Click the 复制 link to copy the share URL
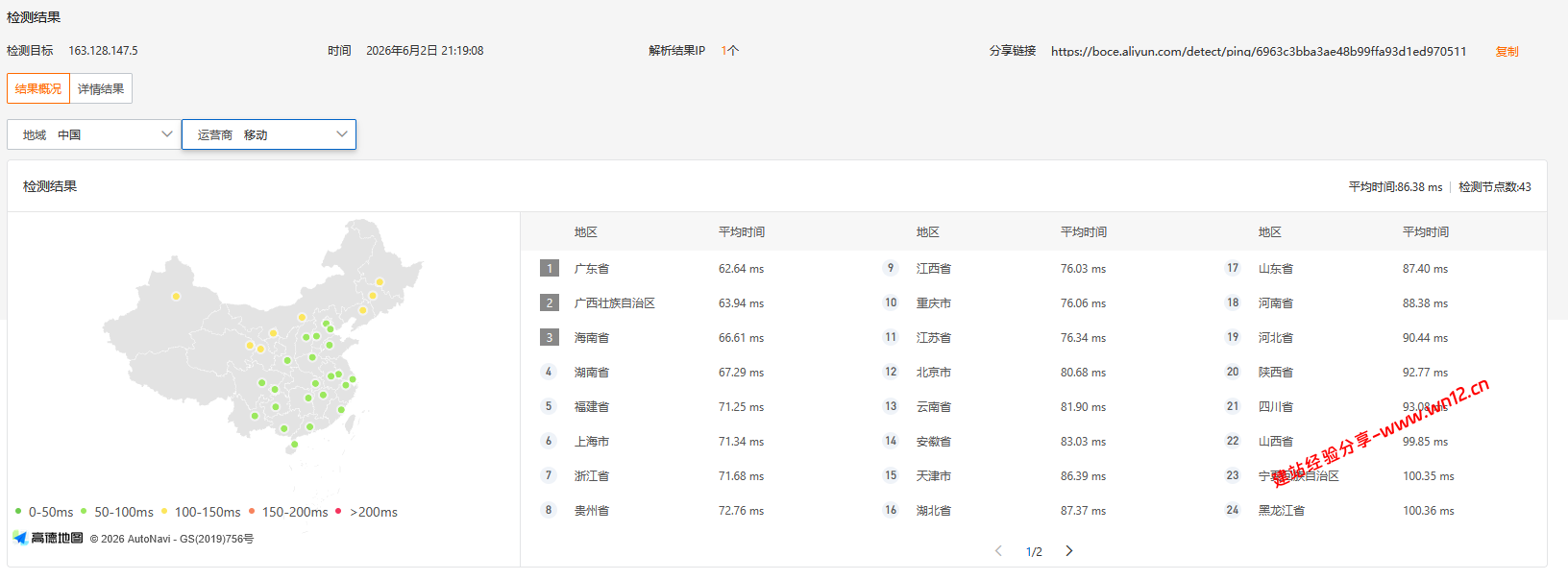The image size is (1568, 580). [1507, 52]
